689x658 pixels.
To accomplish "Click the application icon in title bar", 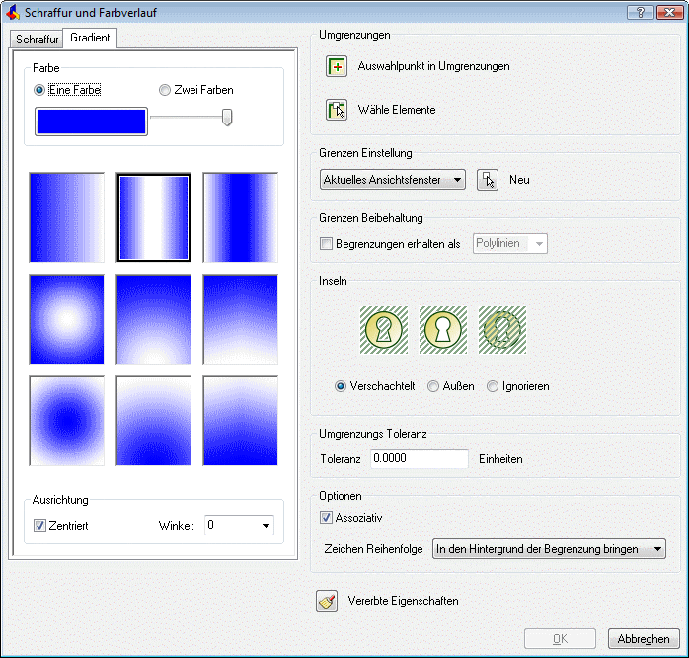I will pyautogui.click(x=12, y=12).
